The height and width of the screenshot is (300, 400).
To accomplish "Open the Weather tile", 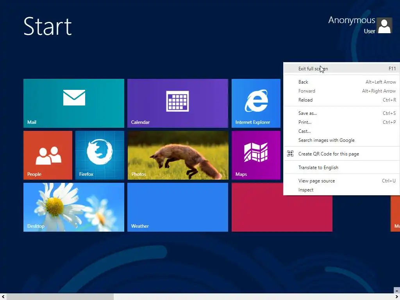I will point(178,207).
